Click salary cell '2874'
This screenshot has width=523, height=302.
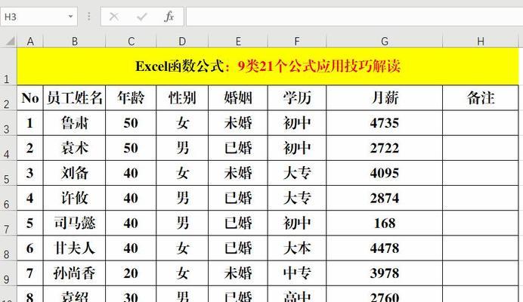click(x=384, y=198)
